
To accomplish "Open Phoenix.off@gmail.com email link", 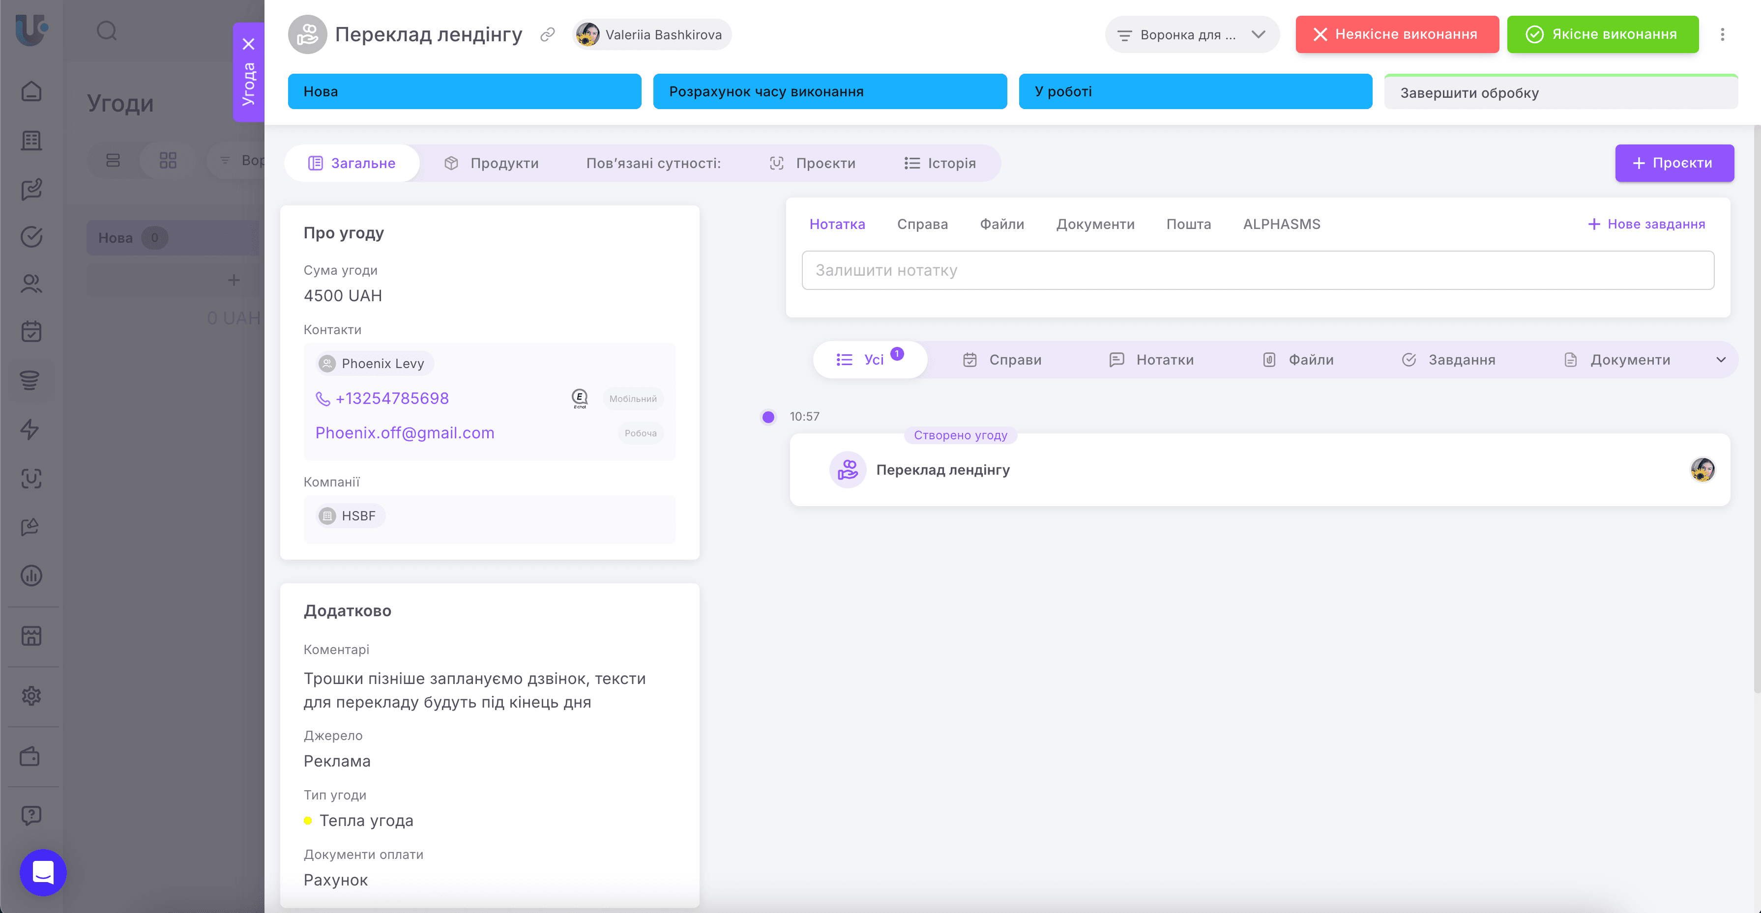I will pyautogui.click(x=405, y=433).
